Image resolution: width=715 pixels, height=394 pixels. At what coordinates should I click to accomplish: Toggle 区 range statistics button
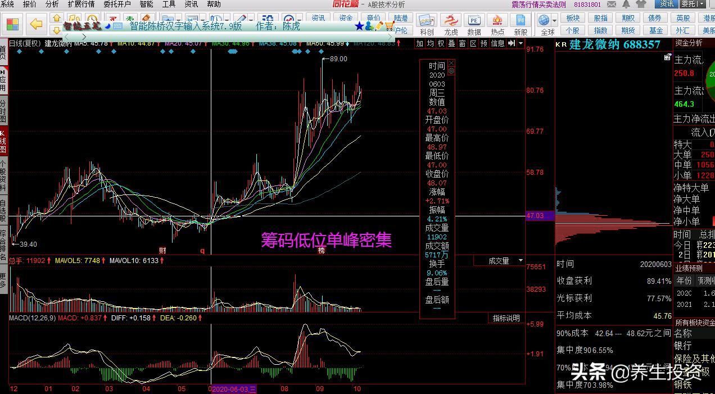tap(473, 43)
